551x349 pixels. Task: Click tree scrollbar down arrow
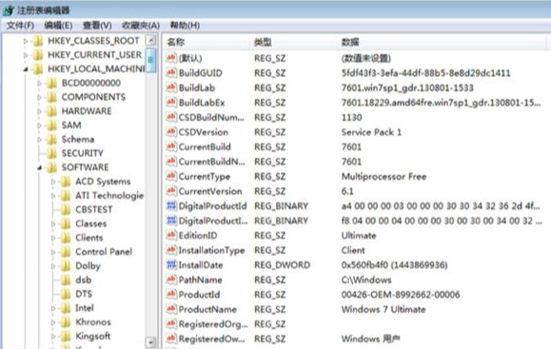(x=150, y=341)
